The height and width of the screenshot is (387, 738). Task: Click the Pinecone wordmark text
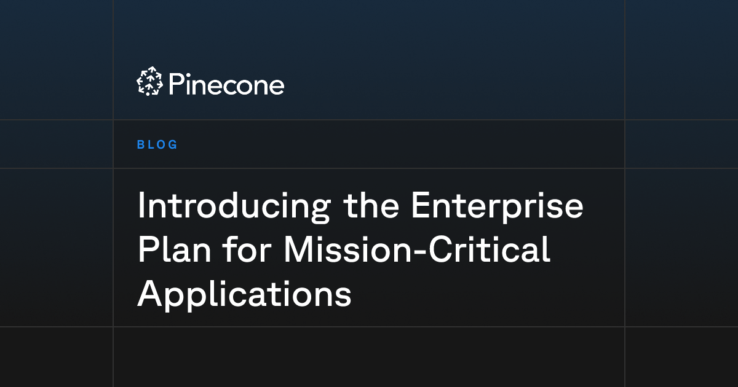[226, 84]
